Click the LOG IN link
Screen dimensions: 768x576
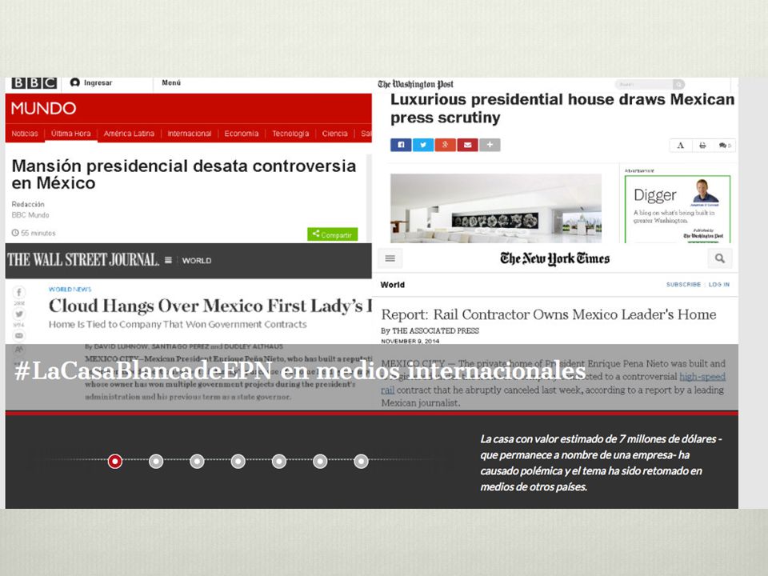[x=719, y=285]
